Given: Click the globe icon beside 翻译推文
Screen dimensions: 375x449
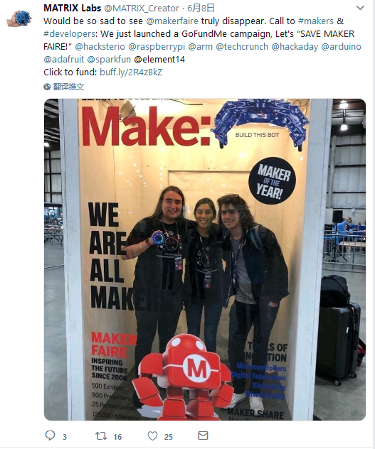Looking at the screenshot, I should point(47,87).
